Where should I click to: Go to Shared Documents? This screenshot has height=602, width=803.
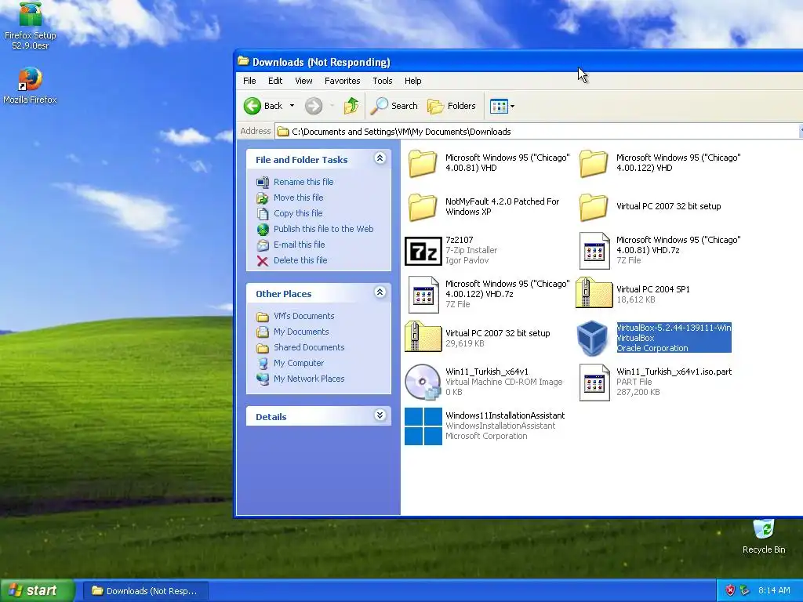click(x=309, y=347)
